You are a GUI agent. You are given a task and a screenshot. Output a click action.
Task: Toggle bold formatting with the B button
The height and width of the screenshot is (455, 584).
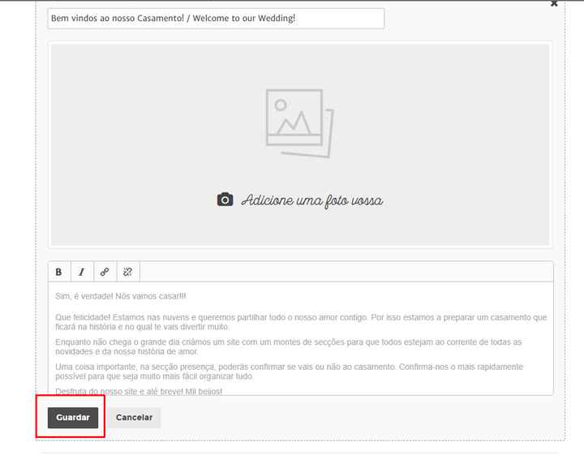(59, 272)
